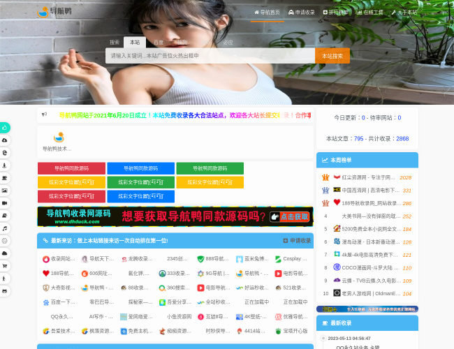The width and height of the screenshot is (454, 349).
Task: Open 申请收录 in the top navigation
Action: coord(302,13)
